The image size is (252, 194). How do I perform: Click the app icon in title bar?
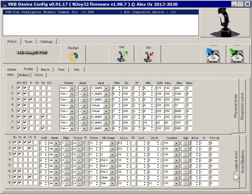pos(4,4)
